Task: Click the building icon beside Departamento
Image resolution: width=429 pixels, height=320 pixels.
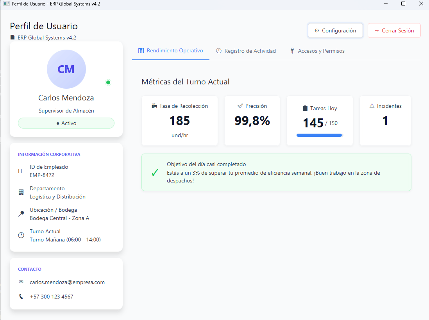Action: [x=21, y=193]
